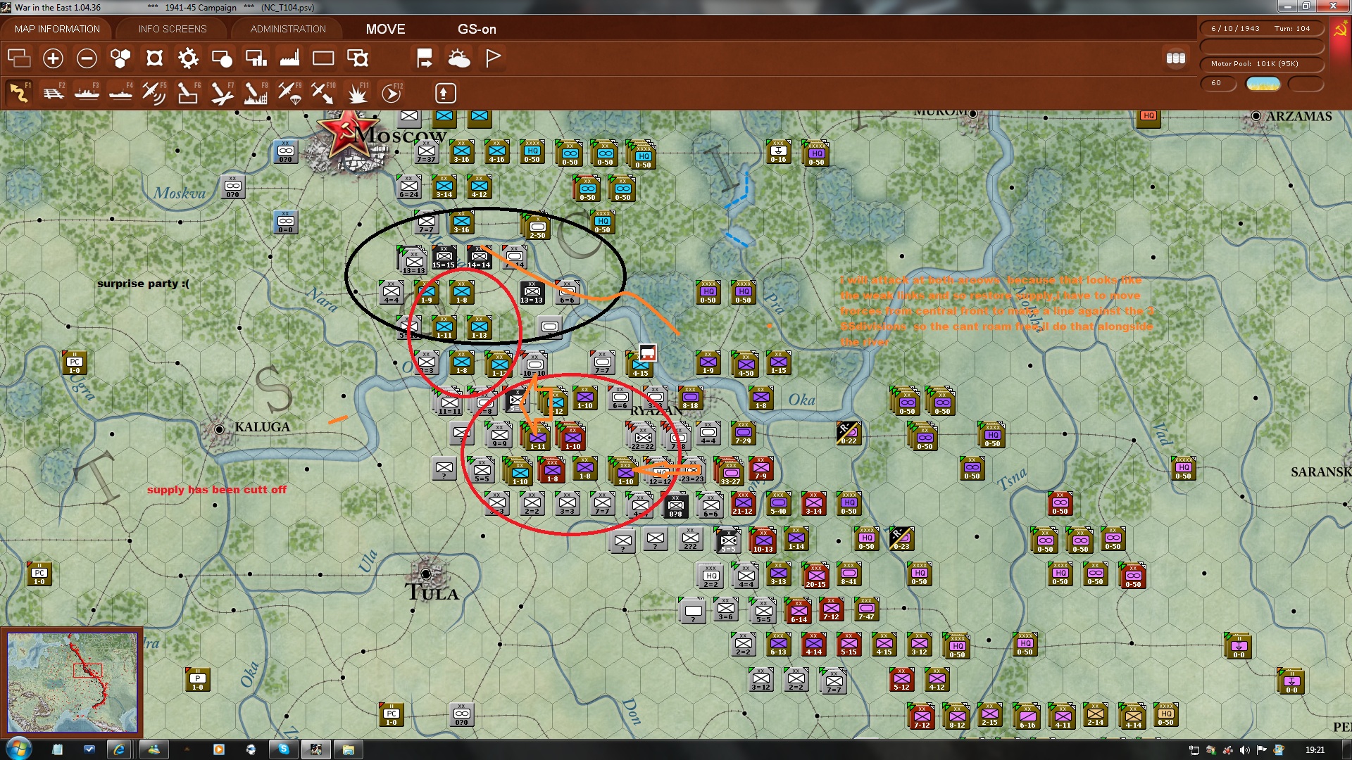Zoom out the map with minus icon
The width and height of the screenshot is (1352, 760).
87,58
